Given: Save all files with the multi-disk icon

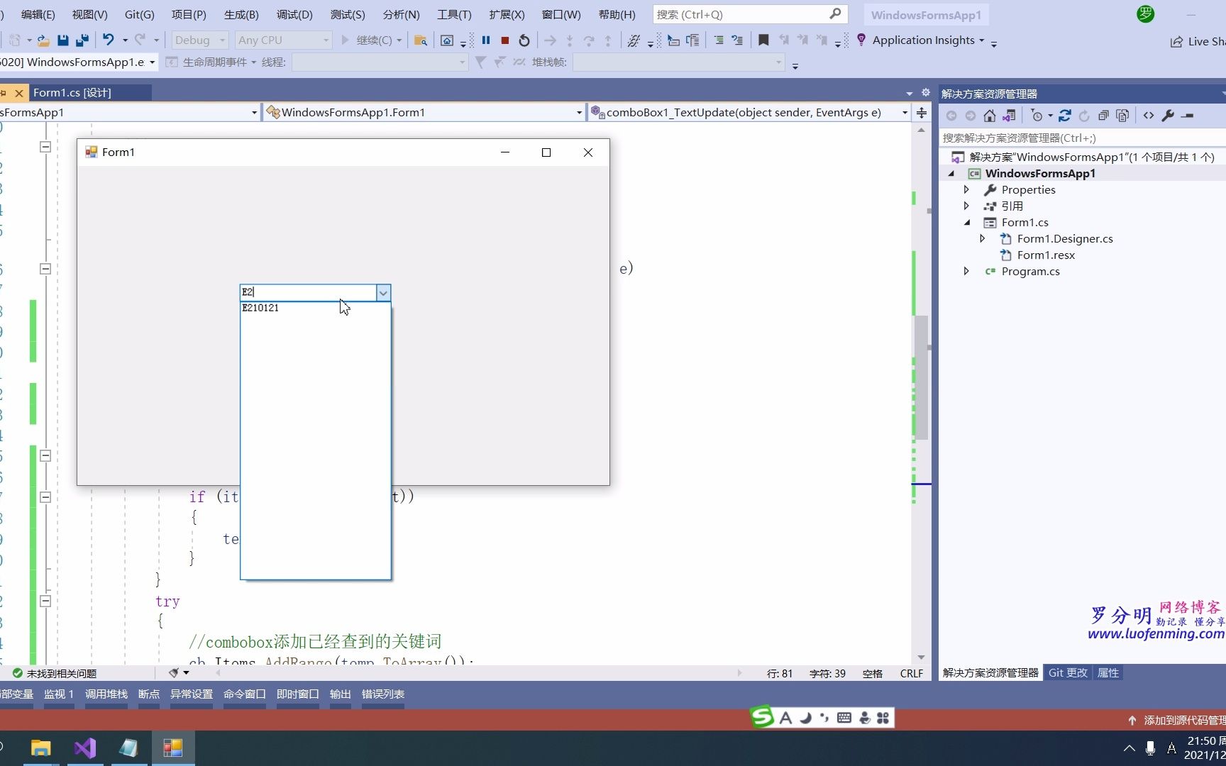Looking at the screenshot, I should 82,40.
